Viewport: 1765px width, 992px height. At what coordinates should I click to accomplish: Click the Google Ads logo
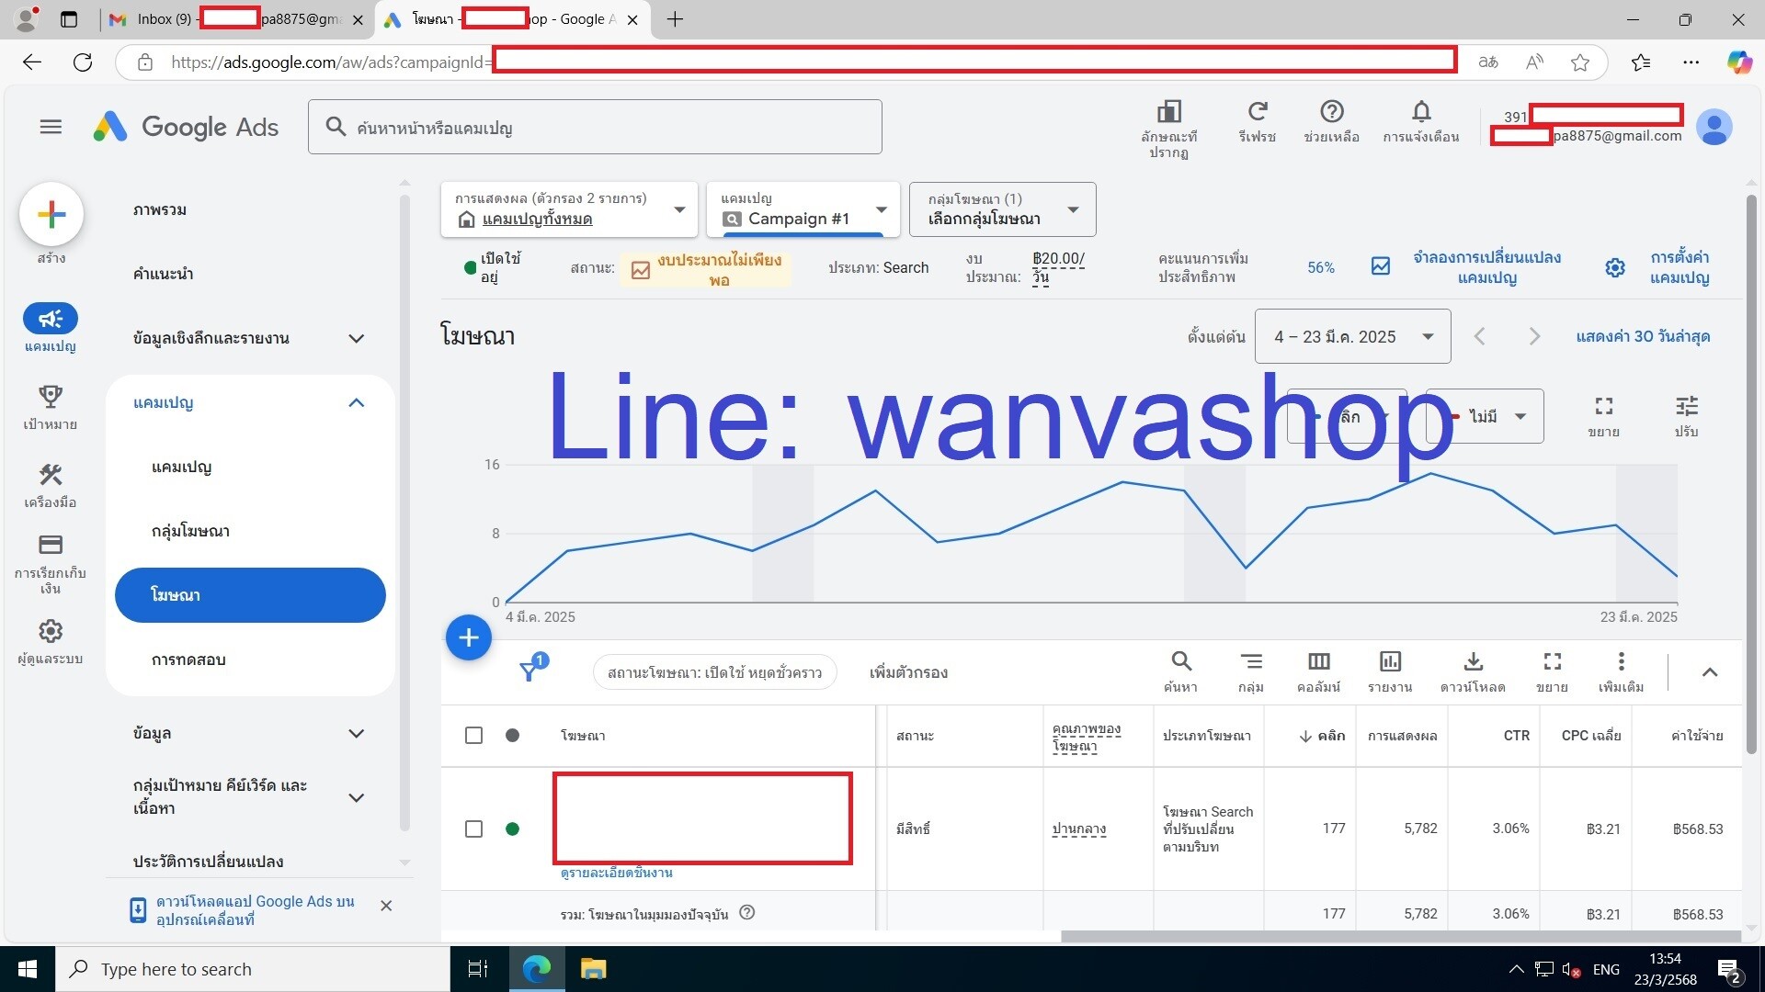pyautogui.click(x=186, y=127)
